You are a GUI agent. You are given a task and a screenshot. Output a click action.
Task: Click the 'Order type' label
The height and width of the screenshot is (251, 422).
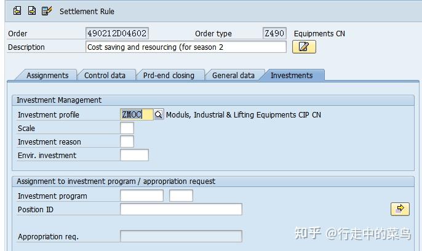pos(213,34)
